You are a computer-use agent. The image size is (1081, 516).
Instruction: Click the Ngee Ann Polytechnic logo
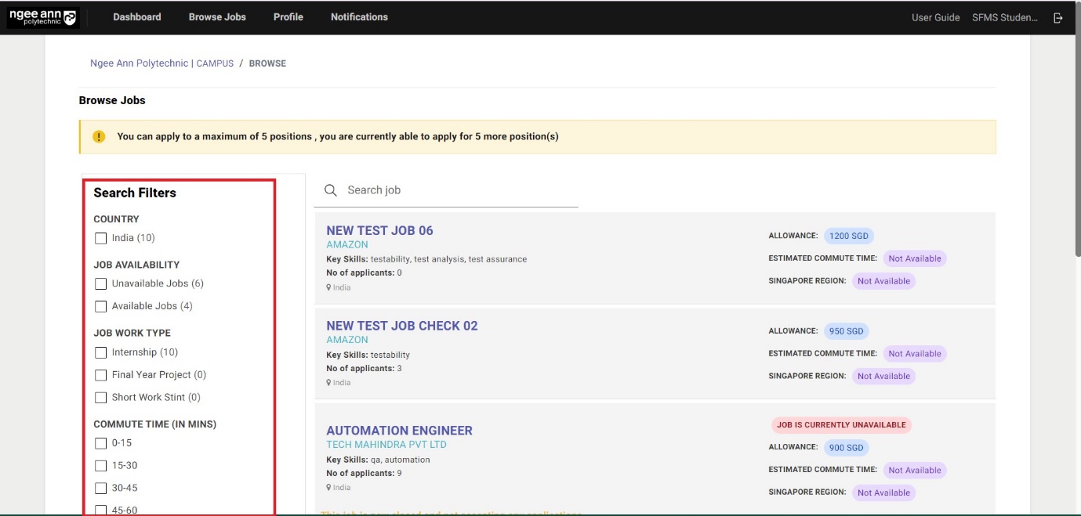pyautogui.click(x=43, y=17)
